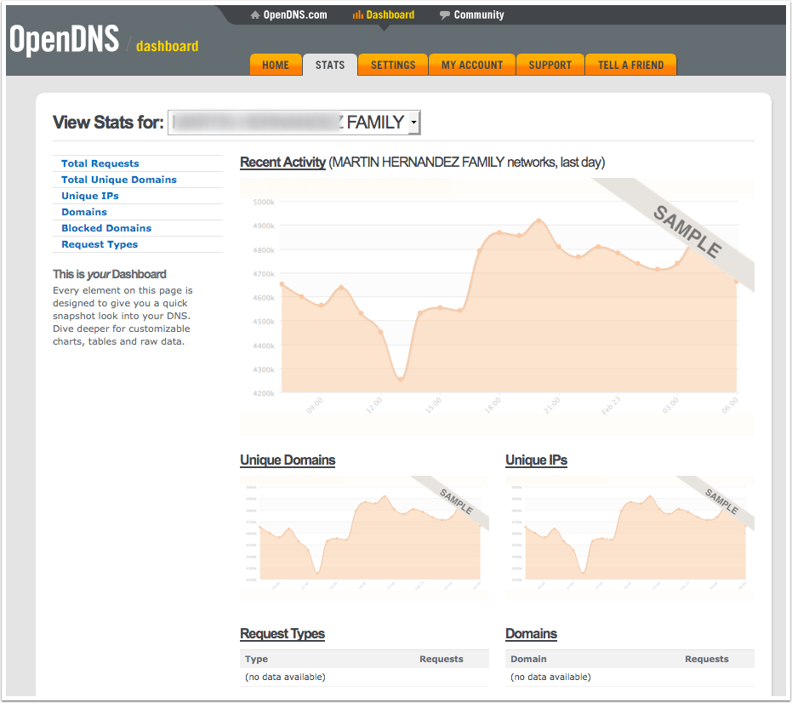The height and width of the screenshot is (703, 792).
Task: Open Request Types sidebar link
Action: 100,244
